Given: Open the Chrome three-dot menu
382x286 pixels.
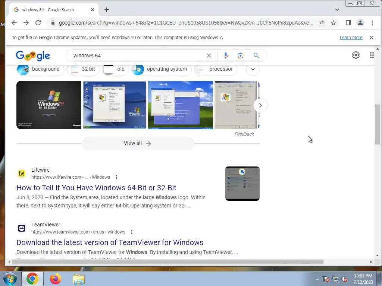Looking at the screenshot, I should (372, 23).
